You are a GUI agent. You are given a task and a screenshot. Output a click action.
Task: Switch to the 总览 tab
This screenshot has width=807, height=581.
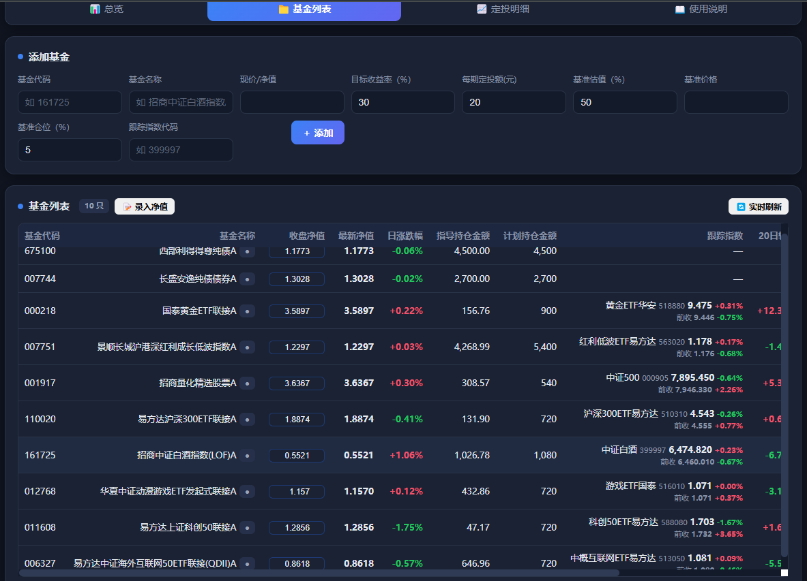click(107, 10)
